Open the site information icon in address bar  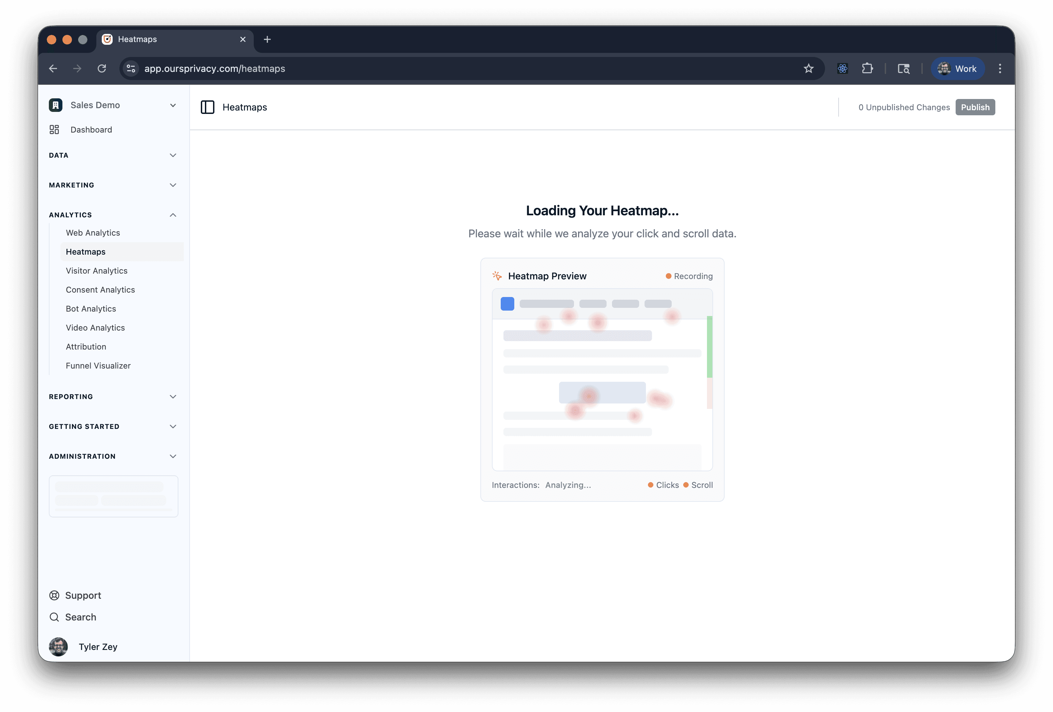(x=131, y=68)
